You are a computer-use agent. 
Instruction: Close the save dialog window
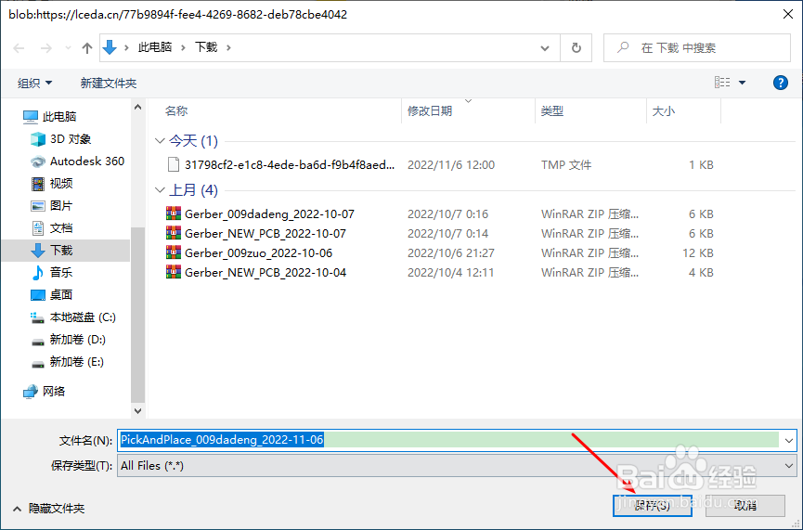[x=788, y=14]
